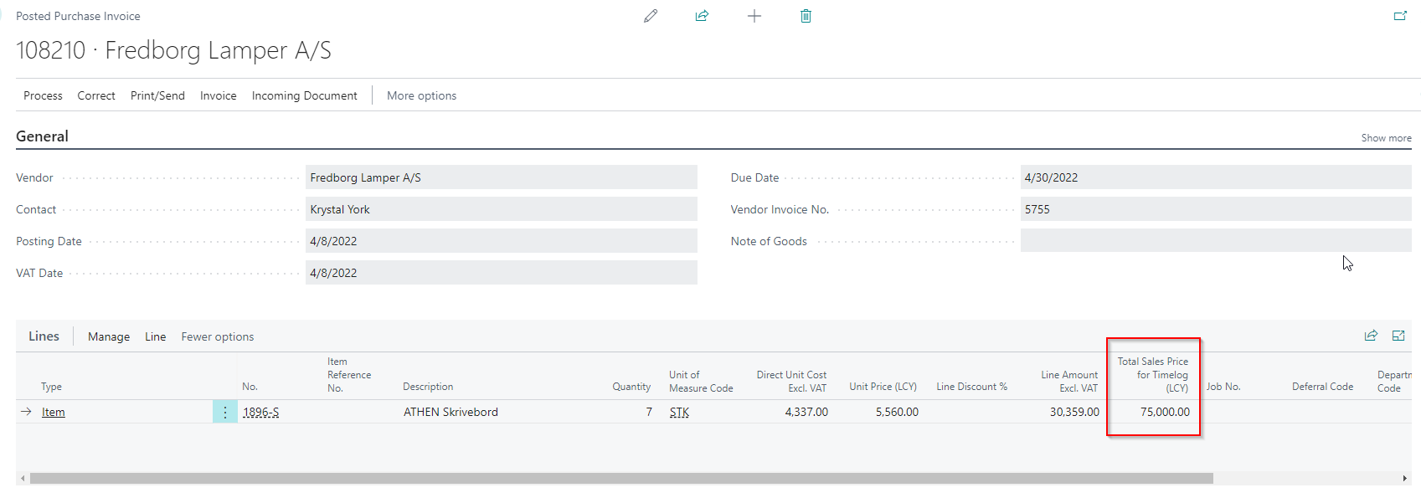The height and width of the screenshot is (503, 1421).
Task: Click the Line Discount % column header
Action: 971,387
